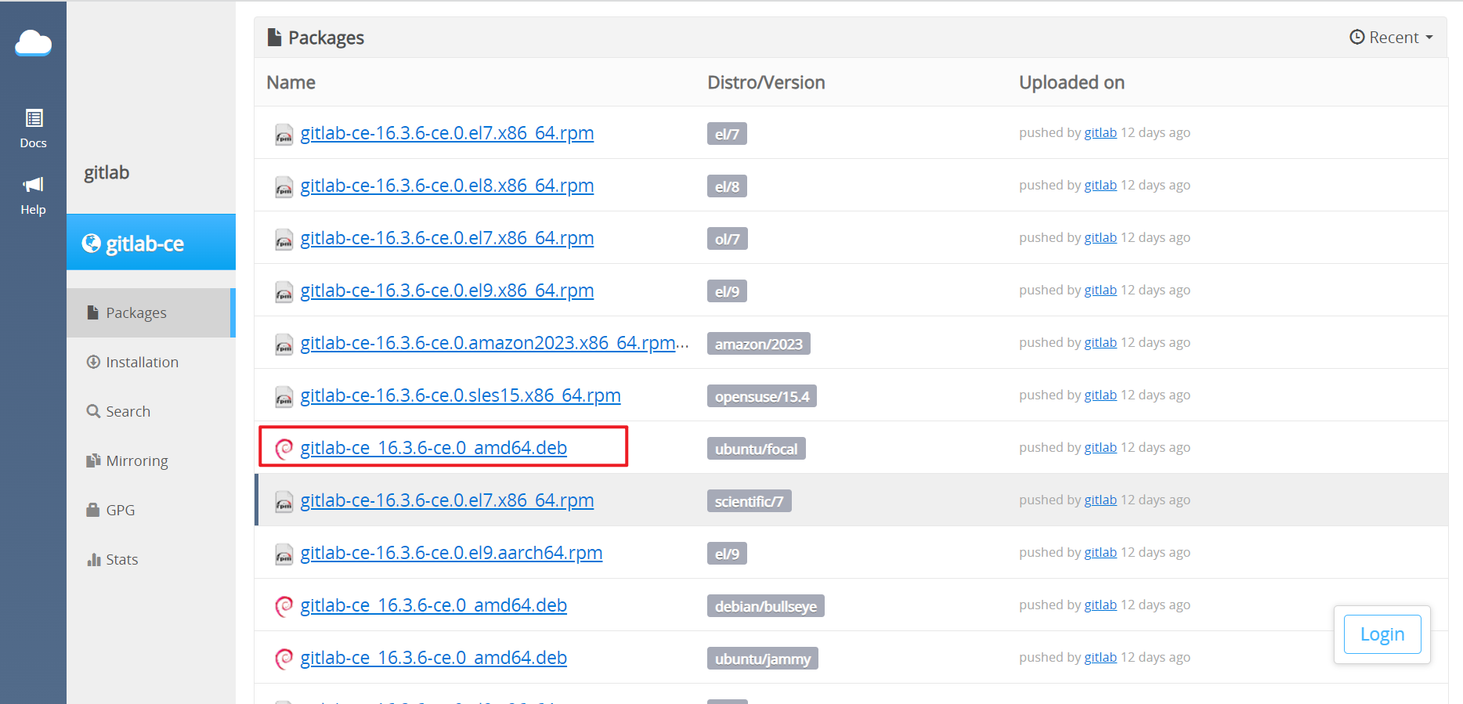Click rpm icon for el8 package row
Screen dimensions: 1463x704
point(284,187)
